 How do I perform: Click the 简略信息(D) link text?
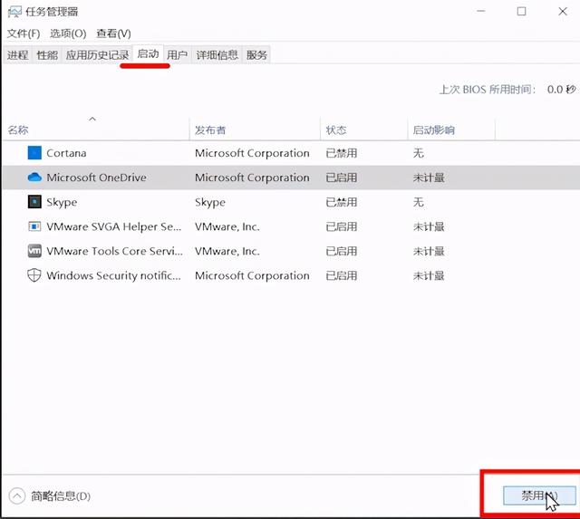tap(61, 496)
